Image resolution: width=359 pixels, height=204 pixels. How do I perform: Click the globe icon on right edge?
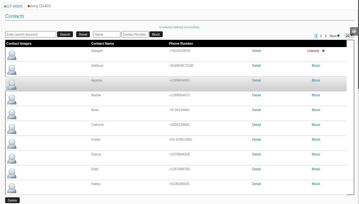click(x=354, y=31)
